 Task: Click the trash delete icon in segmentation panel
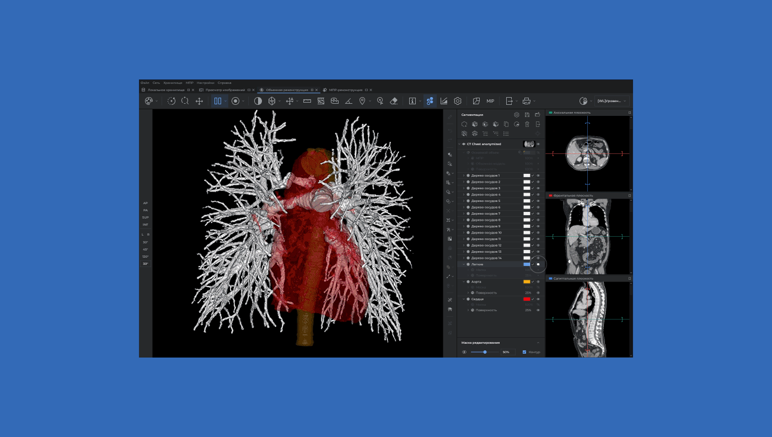[527, 124]
